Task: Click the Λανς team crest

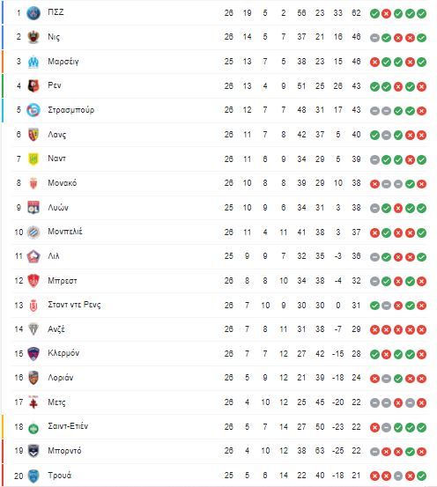Action: [x=33, y=135]
